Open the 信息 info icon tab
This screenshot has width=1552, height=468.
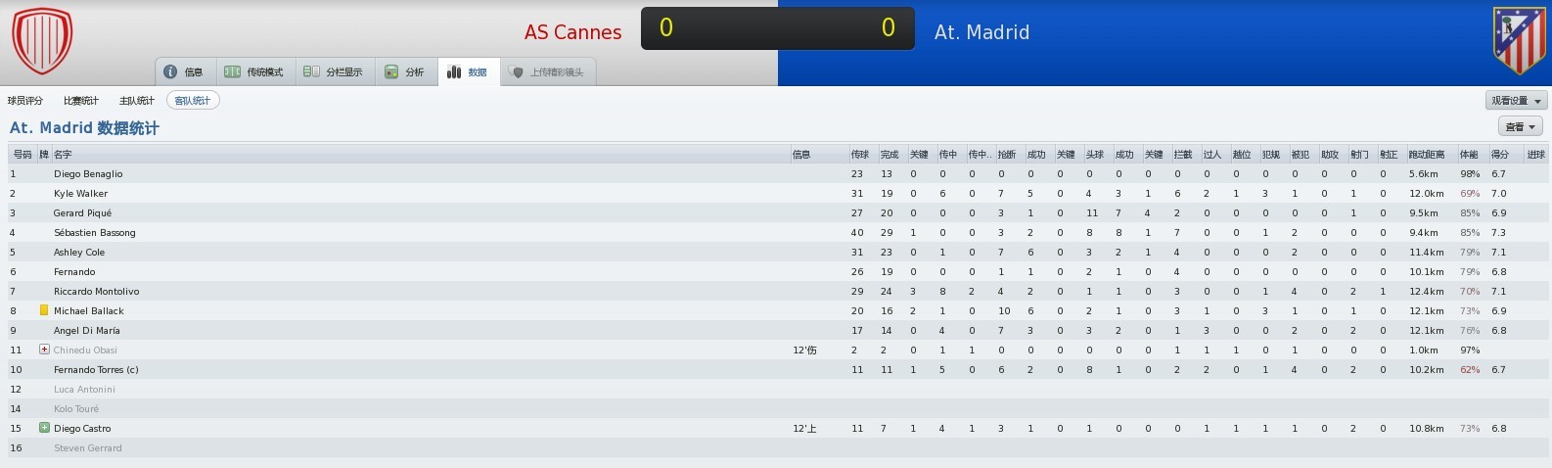click(170, 71)
